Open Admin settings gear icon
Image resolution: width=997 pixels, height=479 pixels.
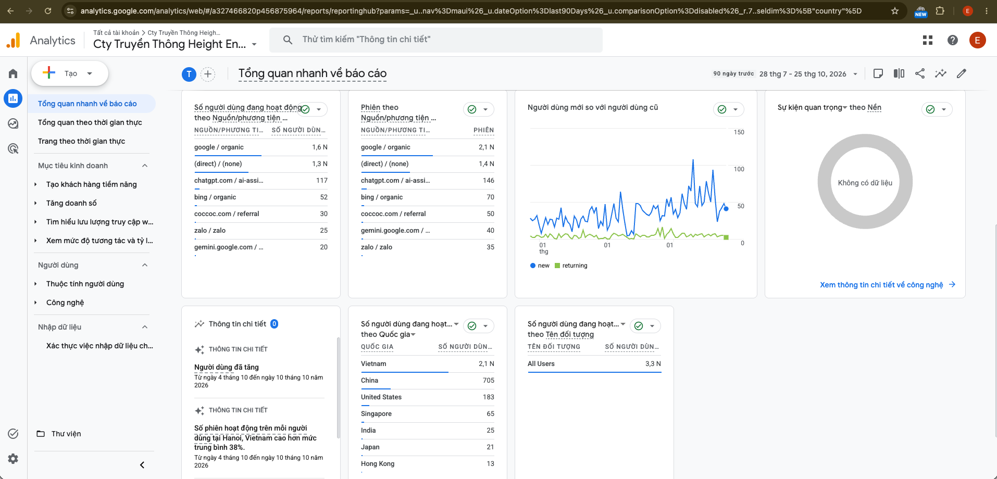pos(13,459)
